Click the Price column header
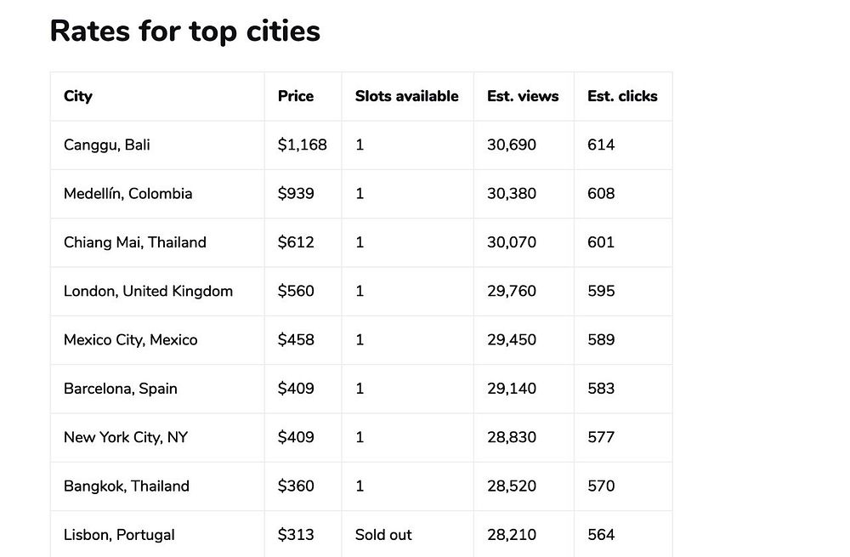This screenshot has height=557, width=850. click(x=296, y=96)
